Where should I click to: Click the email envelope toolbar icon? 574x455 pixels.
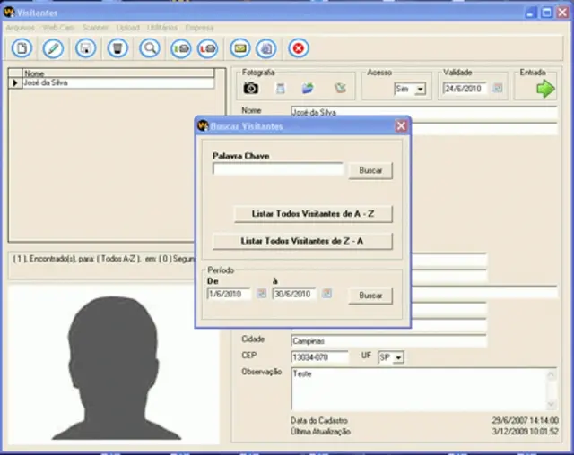tap(240, 47)
